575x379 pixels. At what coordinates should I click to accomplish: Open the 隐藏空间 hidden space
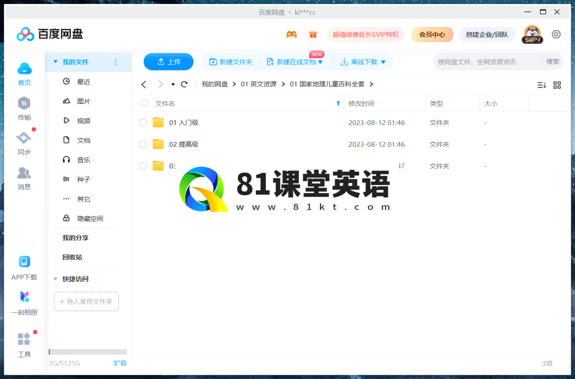[90, 218]
